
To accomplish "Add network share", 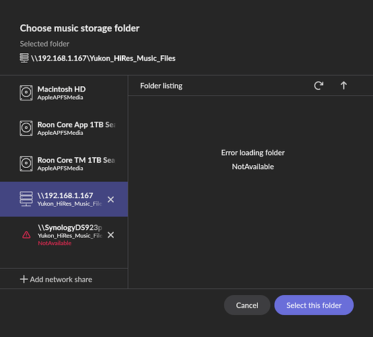I will [x=56, y=279].
